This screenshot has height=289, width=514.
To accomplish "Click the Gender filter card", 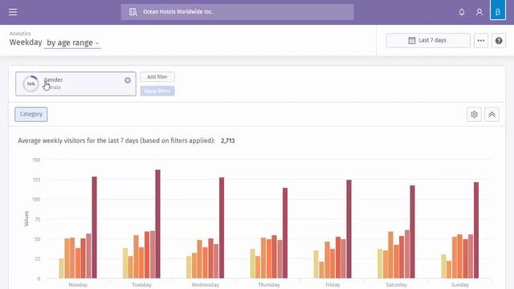I will pyautogui.click(x=75, y=83).
